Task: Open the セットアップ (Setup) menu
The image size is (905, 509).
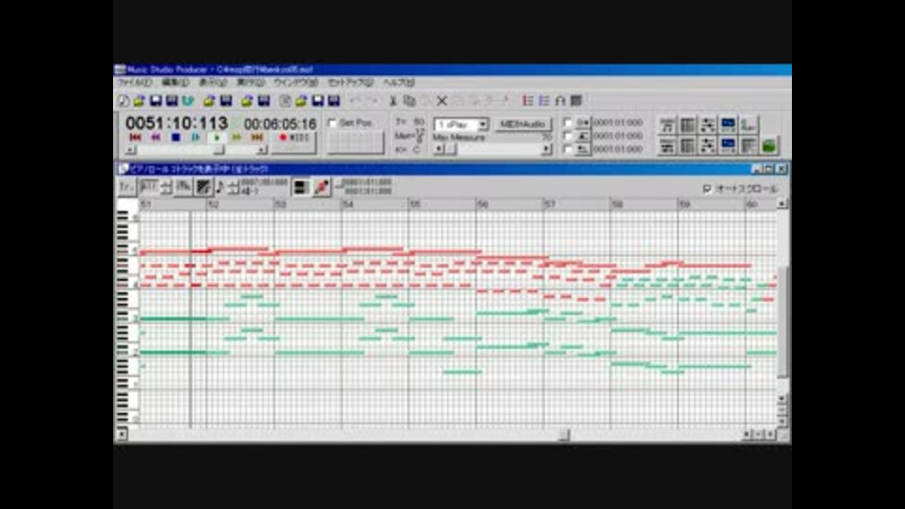Action: [351, 83]
